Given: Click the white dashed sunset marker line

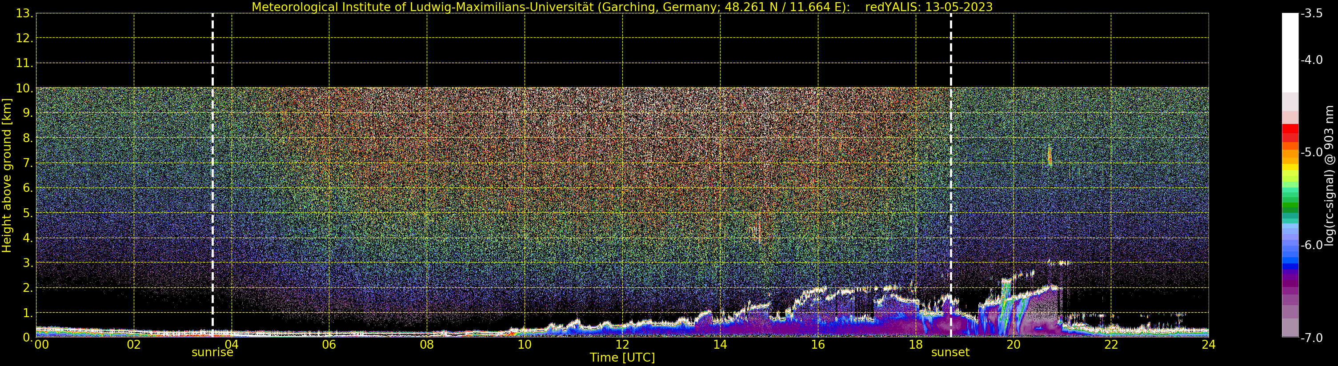Looking at the screenshot, I should pos(950,175).
